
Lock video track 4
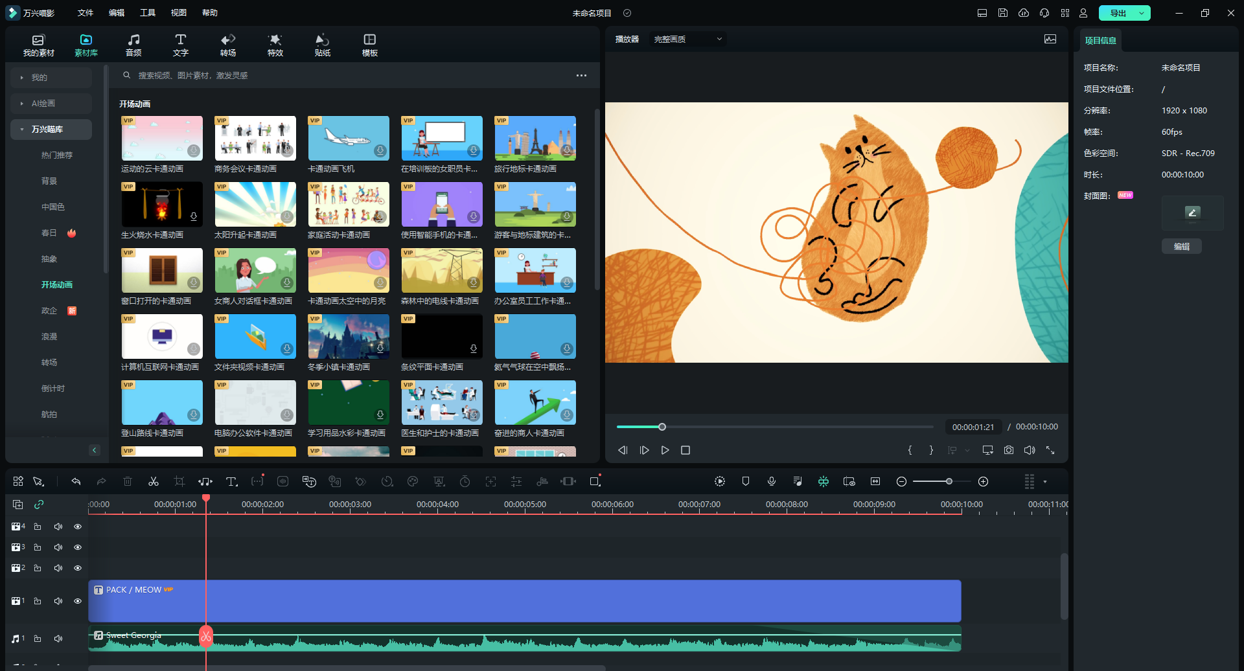click(x=38, y=527)
